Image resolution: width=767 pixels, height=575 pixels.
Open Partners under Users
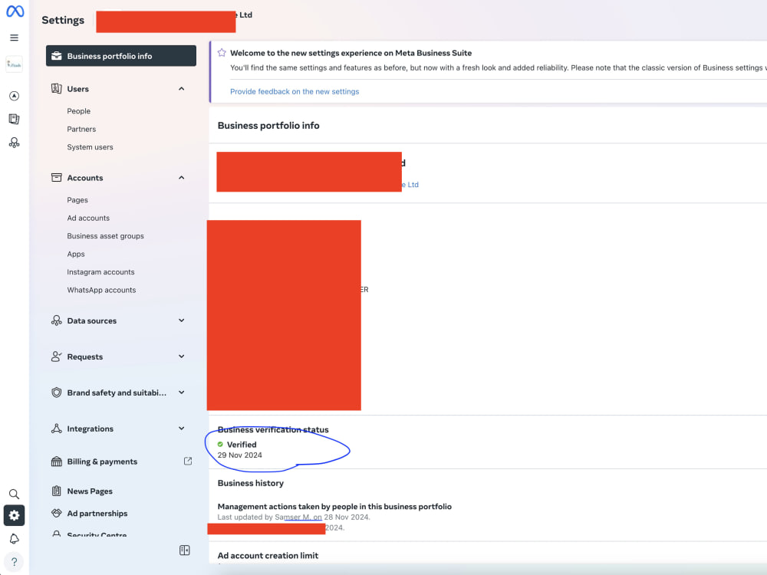coord(81,129)
